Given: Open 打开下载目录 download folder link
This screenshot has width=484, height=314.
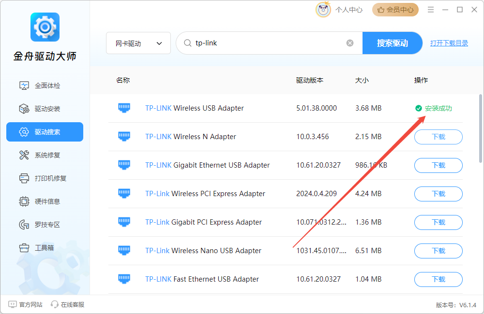Looking at the screenshot, I should pyautogui.click(x=449, y=43).
